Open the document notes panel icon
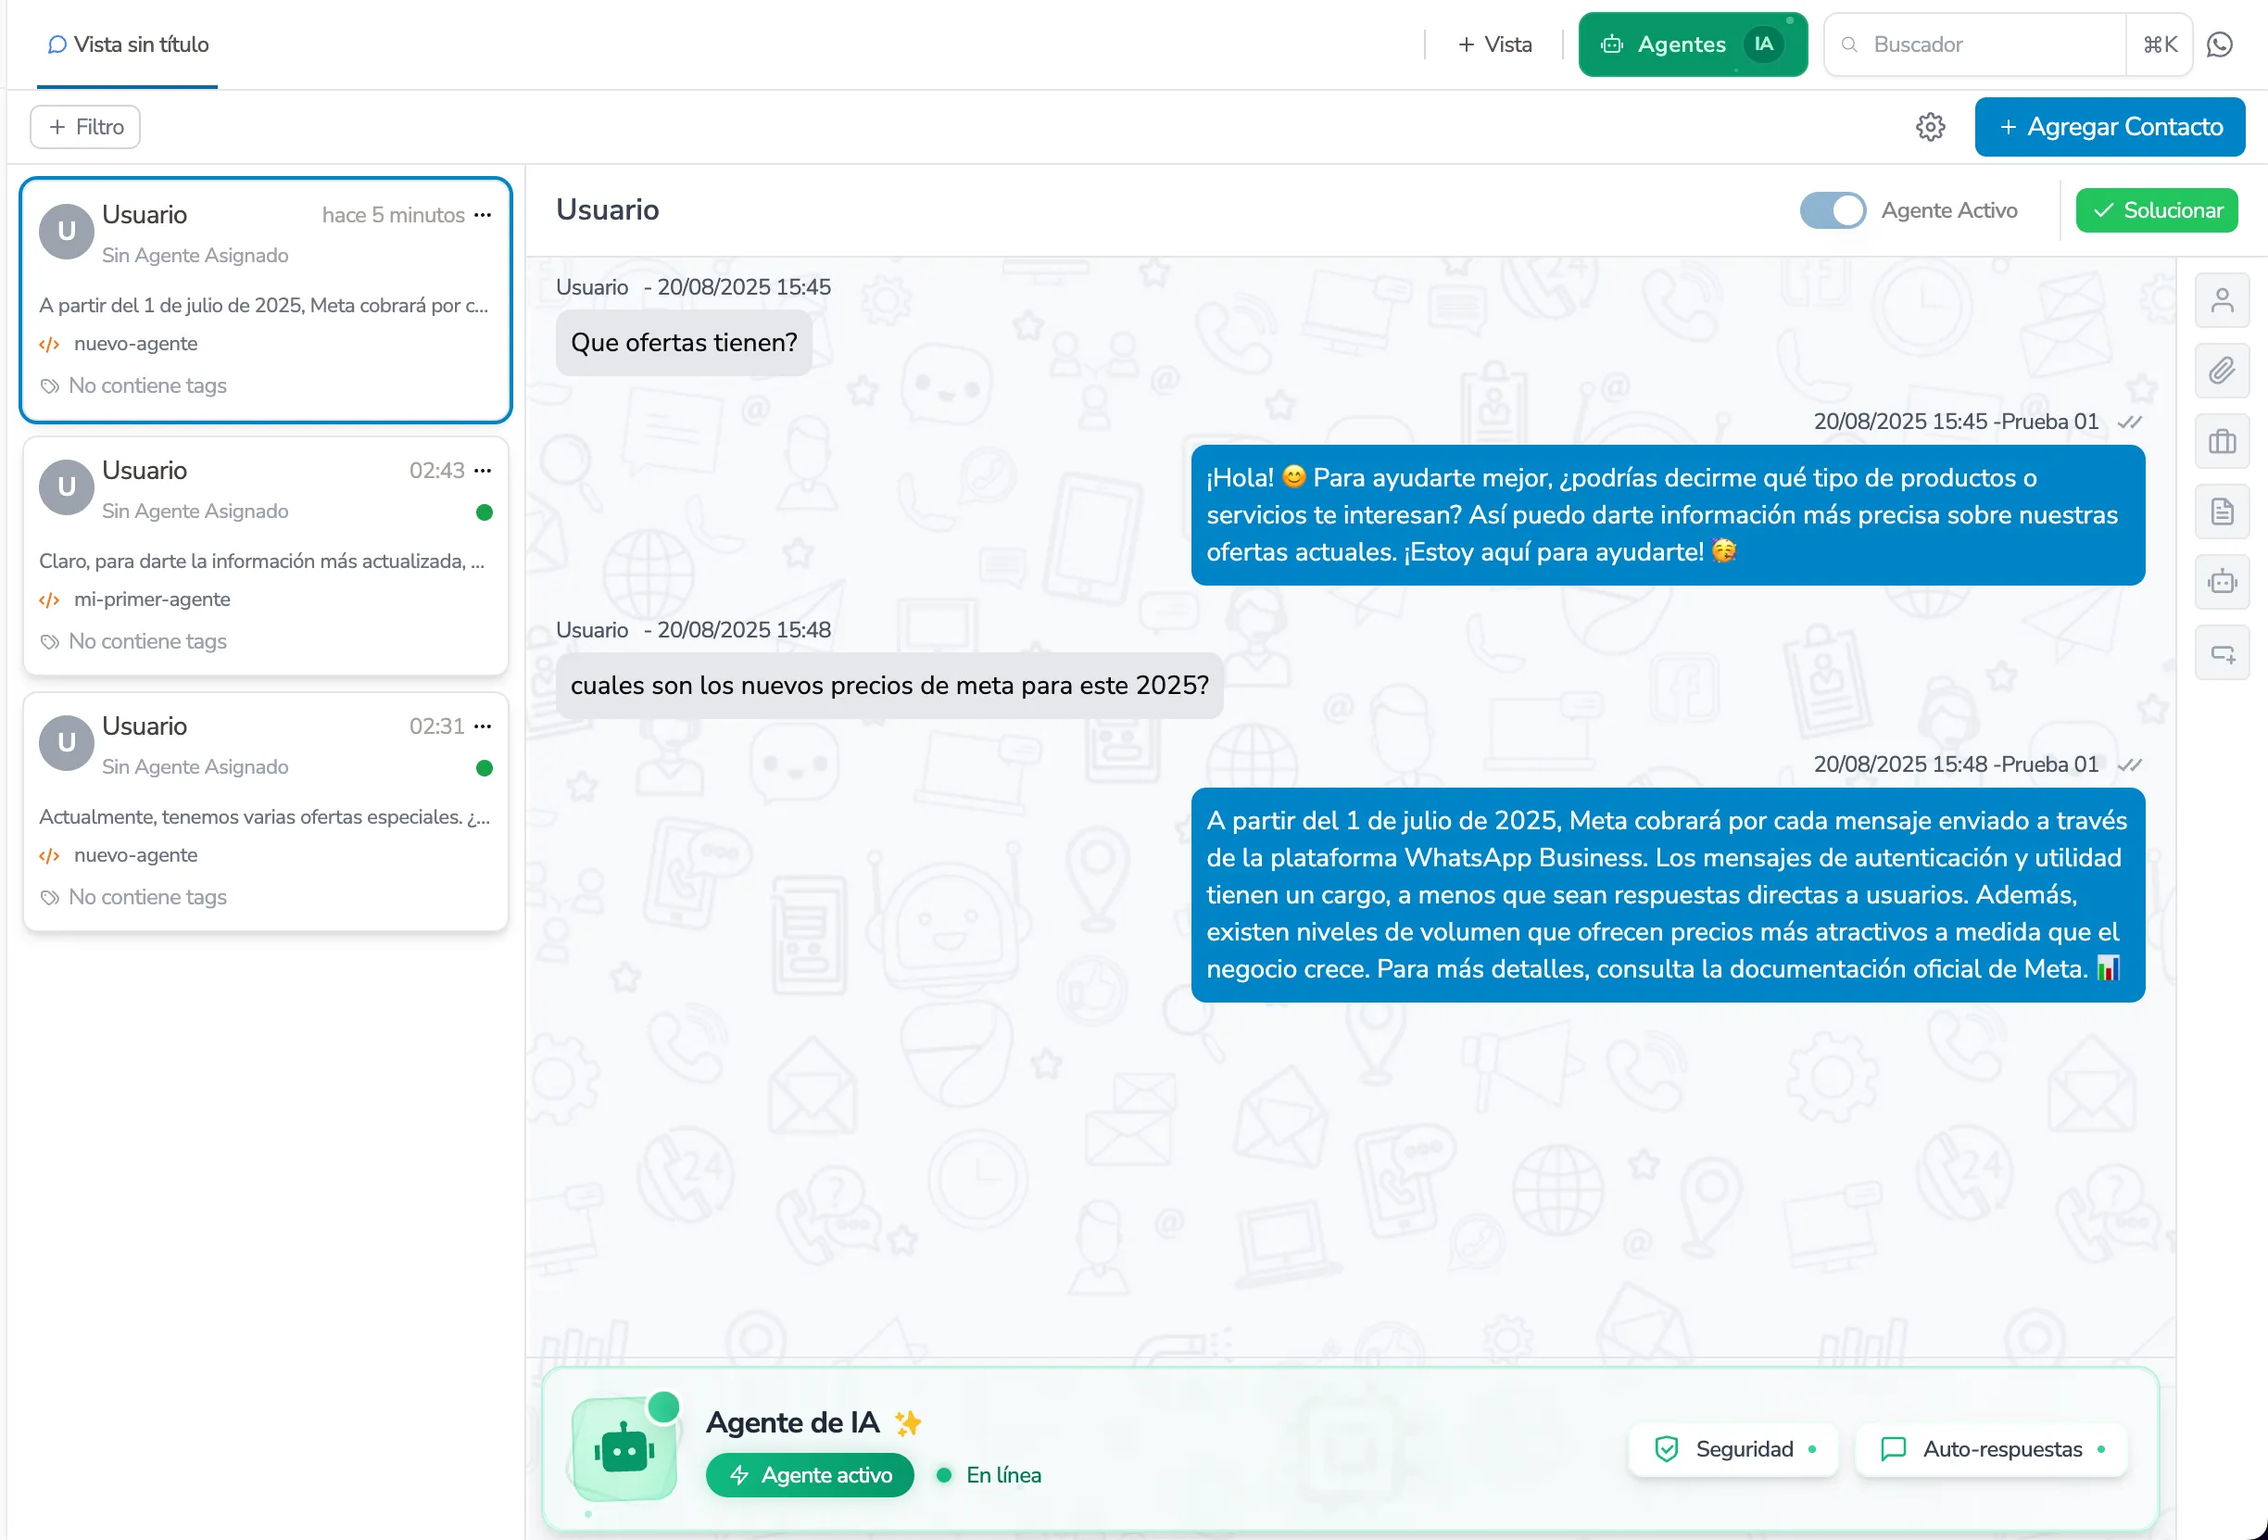 (2224, 511)
